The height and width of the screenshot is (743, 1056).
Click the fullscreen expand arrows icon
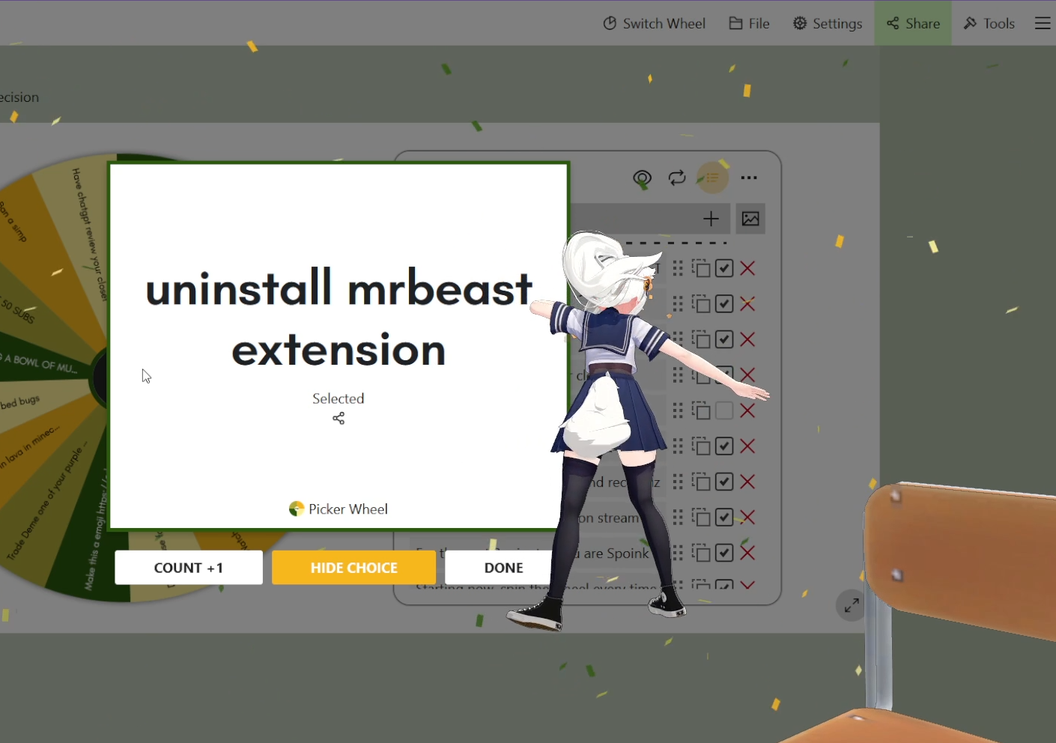pos(852,606)
